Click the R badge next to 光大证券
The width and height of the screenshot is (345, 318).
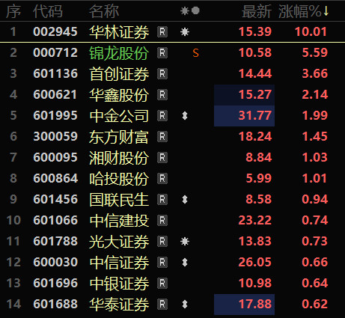[x=162, y=242]
